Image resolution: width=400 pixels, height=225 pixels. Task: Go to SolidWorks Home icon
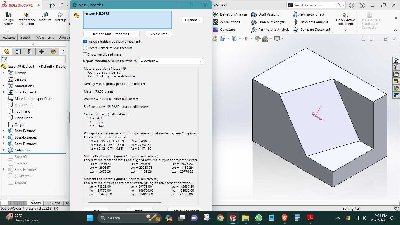(52, 5)
